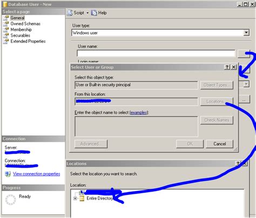Click the progress spinner icon
Image resolution: width=256 pixels, height=218 pixels.
pyautogui.click(x=11, y=200)
